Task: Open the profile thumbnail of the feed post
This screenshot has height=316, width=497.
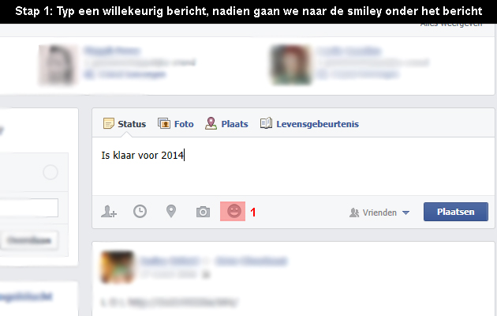Action: (x=117, y=267)
